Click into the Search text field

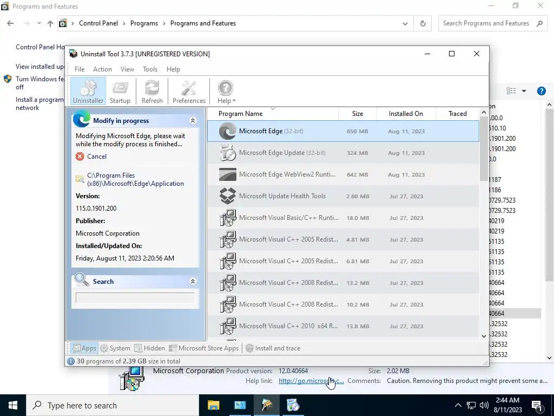click(135, 297)
